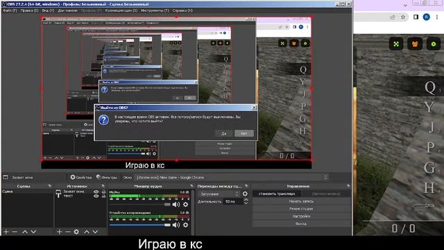Close the Выйти из OBS dialog with X
444x250 pixels.
[x=254, y=108]
